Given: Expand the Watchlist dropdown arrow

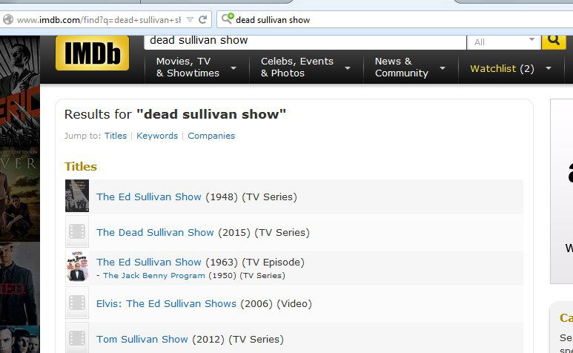Looking at the screenshot, I should pos(549,68).
